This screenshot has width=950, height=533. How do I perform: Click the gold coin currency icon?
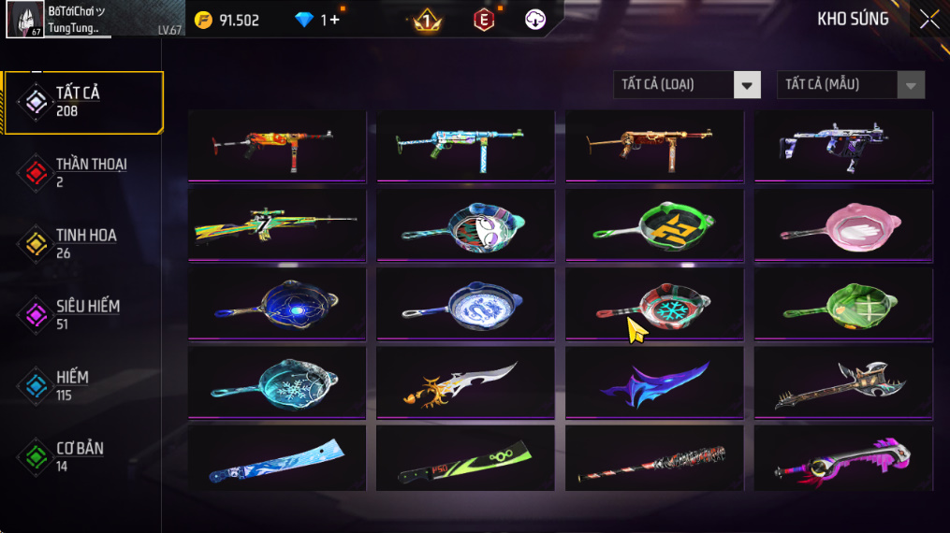click(x=204, y=20)
